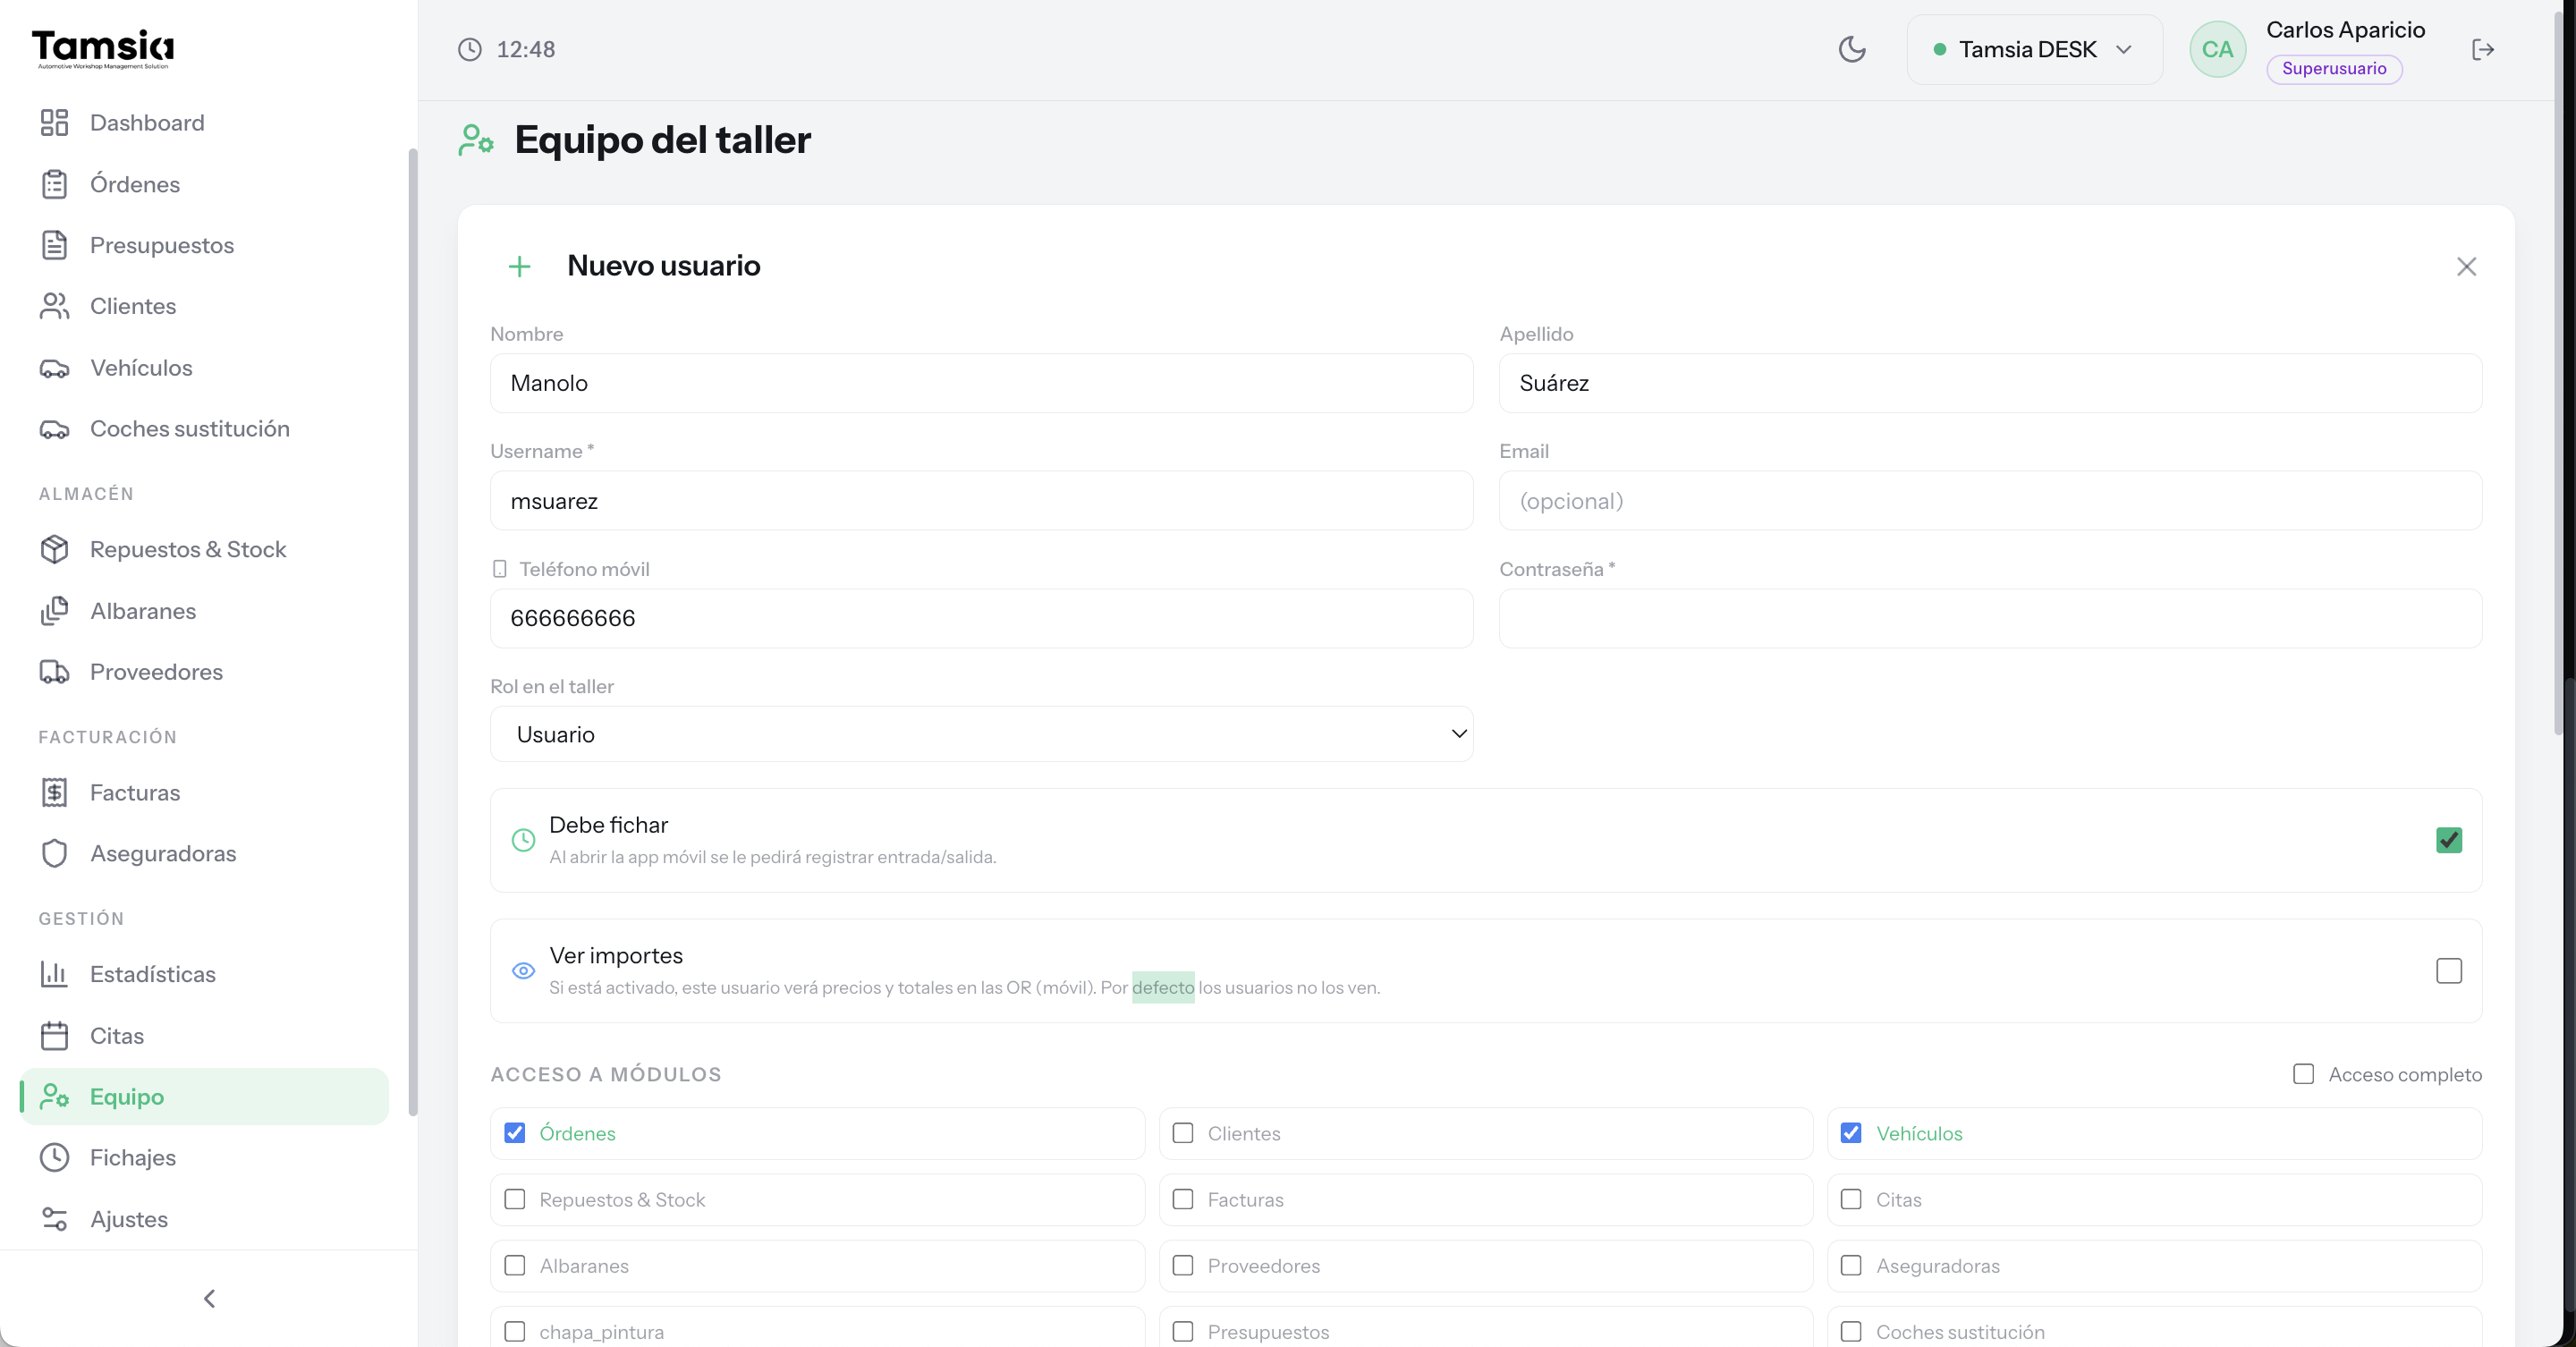Enable Clientes module access checkbox
2576x1347 pixels.
click(x=1183, y=1133)
